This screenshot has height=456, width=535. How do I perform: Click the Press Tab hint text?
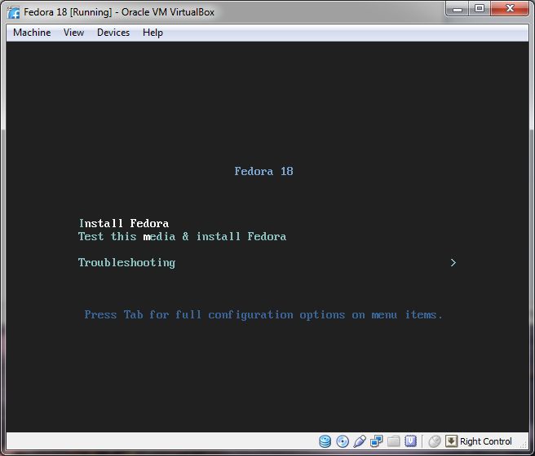tap(263, 314)
